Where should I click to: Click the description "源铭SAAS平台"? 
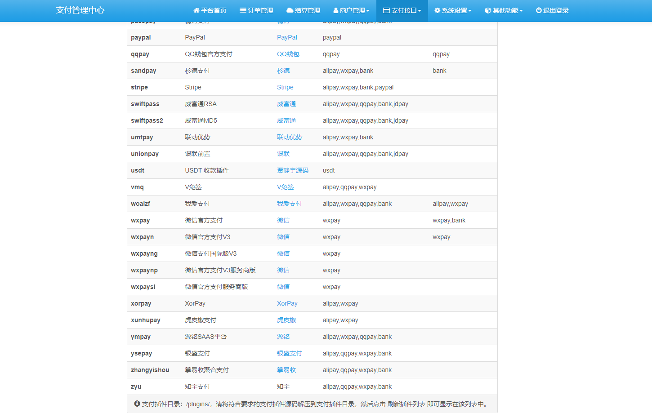206,337
